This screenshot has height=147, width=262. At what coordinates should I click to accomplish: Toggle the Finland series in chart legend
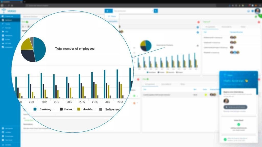[x=67, y=109]
